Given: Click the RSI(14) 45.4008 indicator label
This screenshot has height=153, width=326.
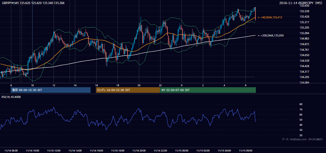Looking at the screenshot, I should (x=11, y=97).
